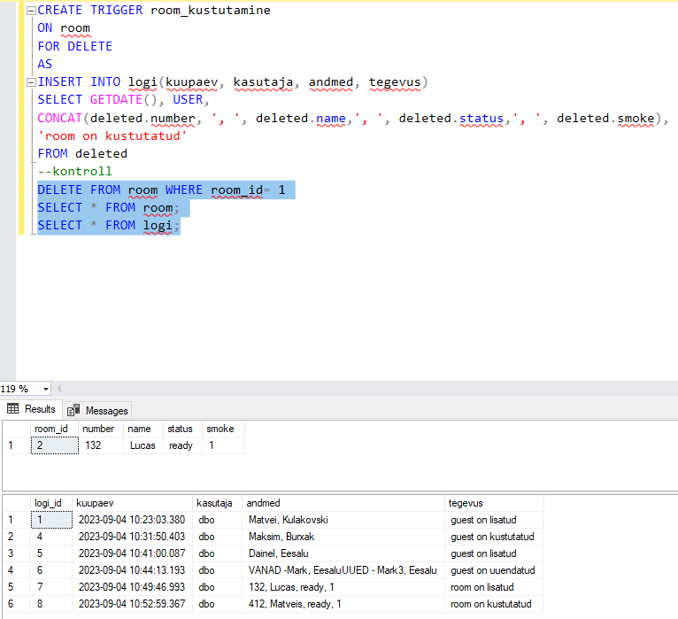The image size is (678, 619).
Task: Click room_id cell with value 2
Action: [55, 445]
